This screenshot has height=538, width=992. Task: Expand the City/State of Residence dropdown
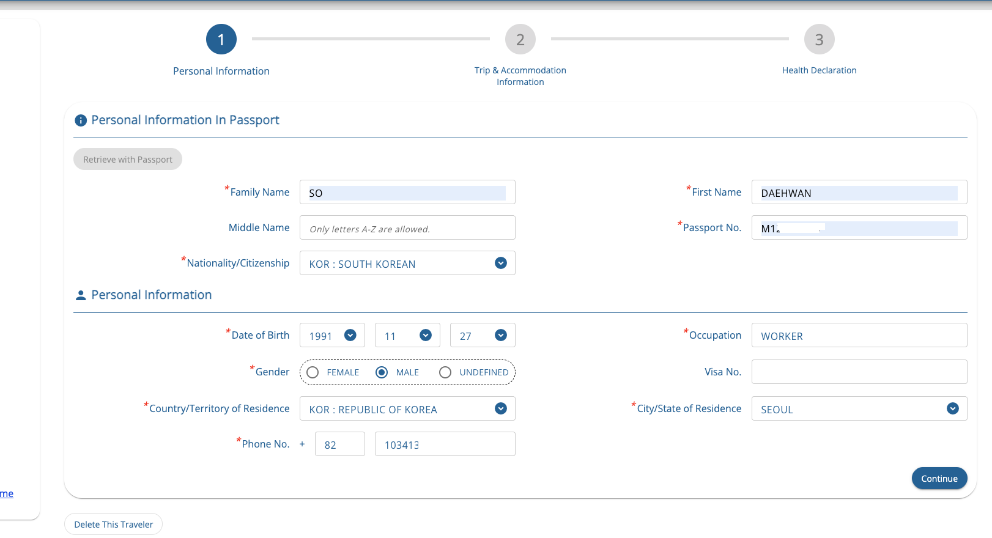(859, 409)
